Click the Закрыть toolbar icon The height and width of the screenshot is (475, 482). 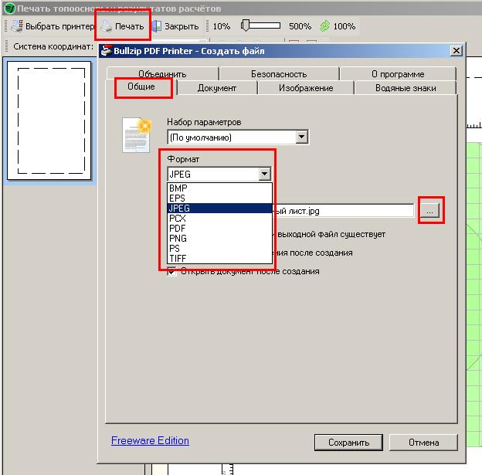(157, 26)
